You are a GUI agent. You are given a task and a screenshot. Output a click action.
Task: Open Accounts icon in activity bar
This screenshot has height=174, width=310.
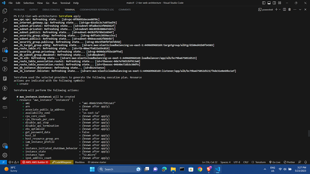tap(5, 146)
